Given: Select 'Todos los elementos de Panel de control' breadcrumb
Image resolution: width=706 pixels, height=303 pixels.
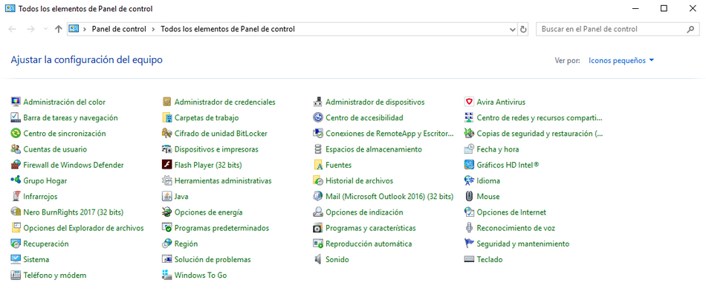Looking at the screenshot, I should click(227, 29).
